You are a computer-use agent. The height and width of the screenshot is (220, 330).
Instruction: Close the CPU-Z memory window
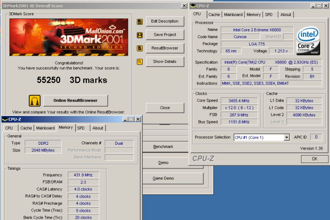tap(138, 119)
